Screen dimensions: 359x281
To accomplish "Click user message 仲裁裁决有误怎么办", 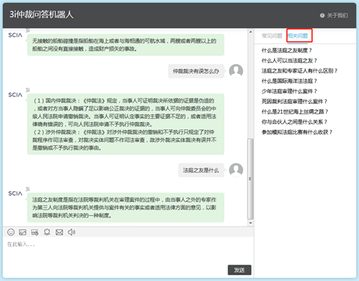I will [196, 71].
